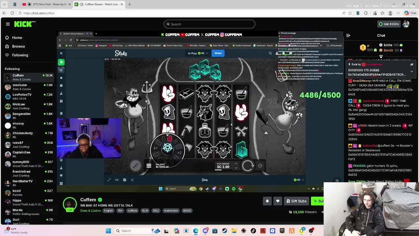Collapse the chat panel with arrow icon

click(x=348, y=35)
